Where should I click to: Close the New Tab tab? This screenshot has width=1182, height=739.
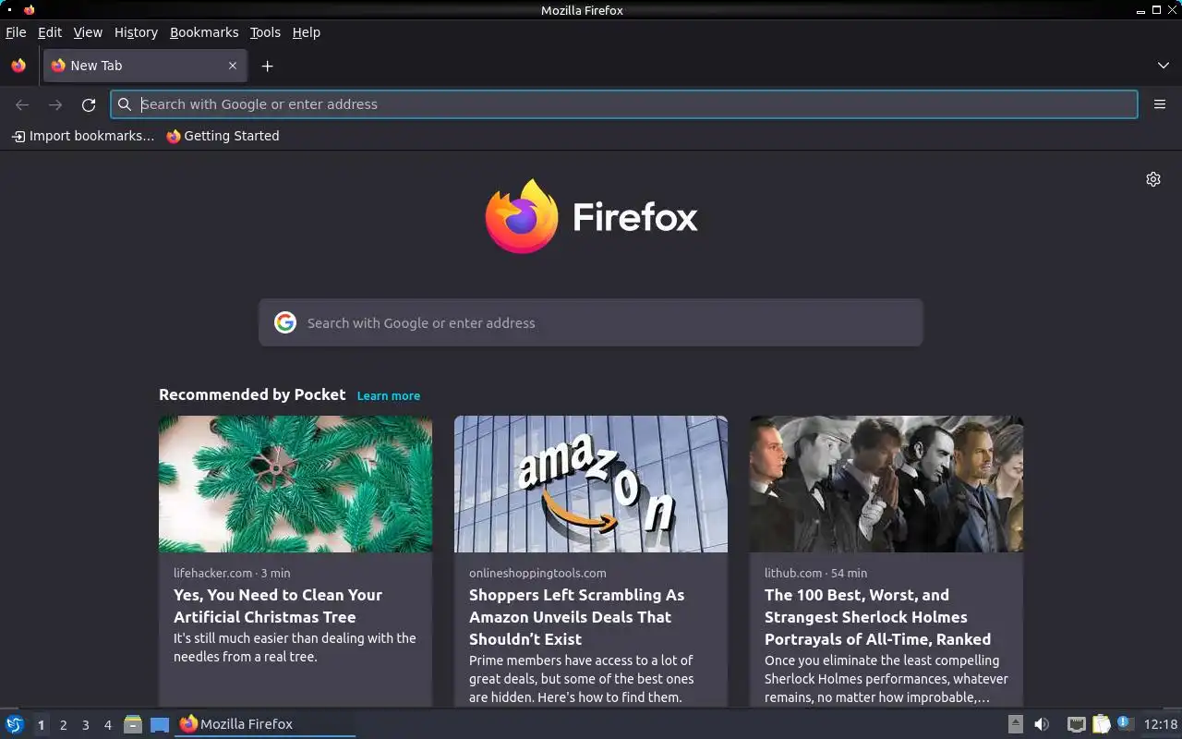(x=233, y=66)
